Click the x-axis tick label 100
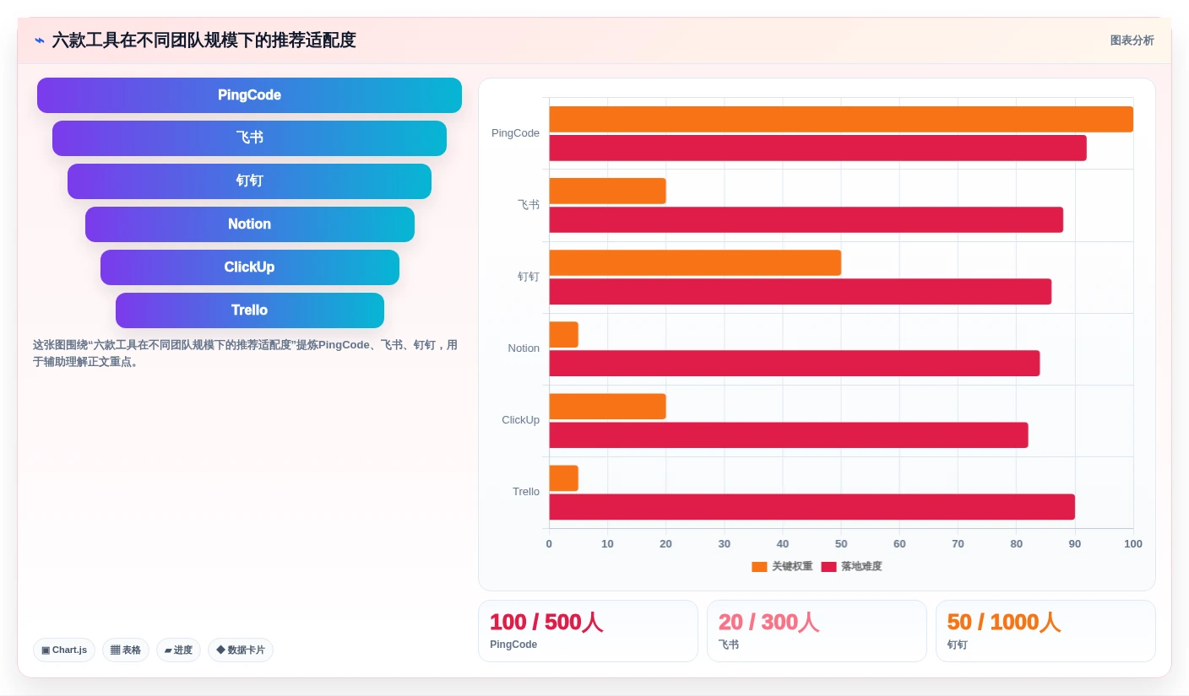Image resolution: width=1189 pixels, height=696 pixels. 1133,544
